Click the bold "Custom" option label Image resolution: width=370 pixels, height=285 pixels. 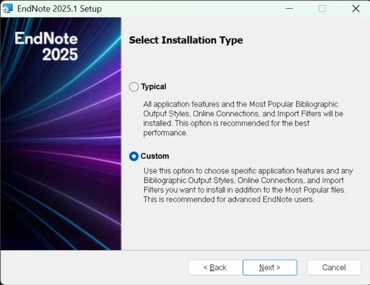(155, 156)
